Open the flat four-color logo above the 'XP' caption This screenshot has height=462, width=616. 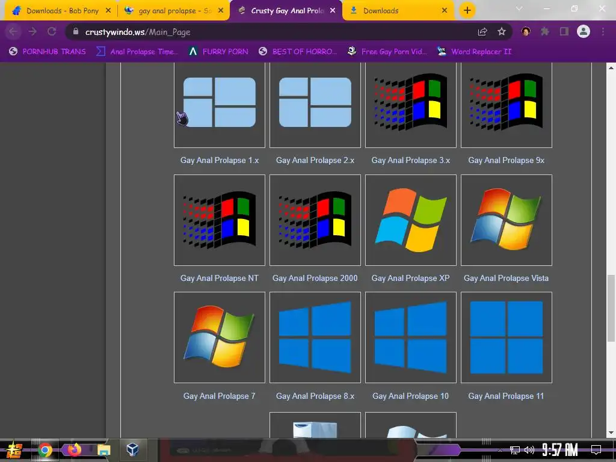[x=410, y=220]
